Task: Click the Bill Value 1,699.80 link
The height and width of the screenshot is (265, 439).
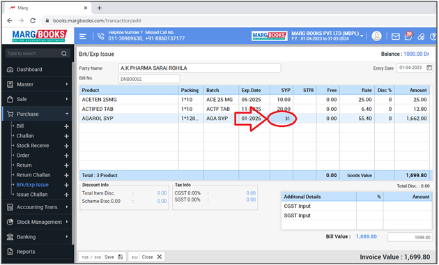Action: tap(367, 236)
